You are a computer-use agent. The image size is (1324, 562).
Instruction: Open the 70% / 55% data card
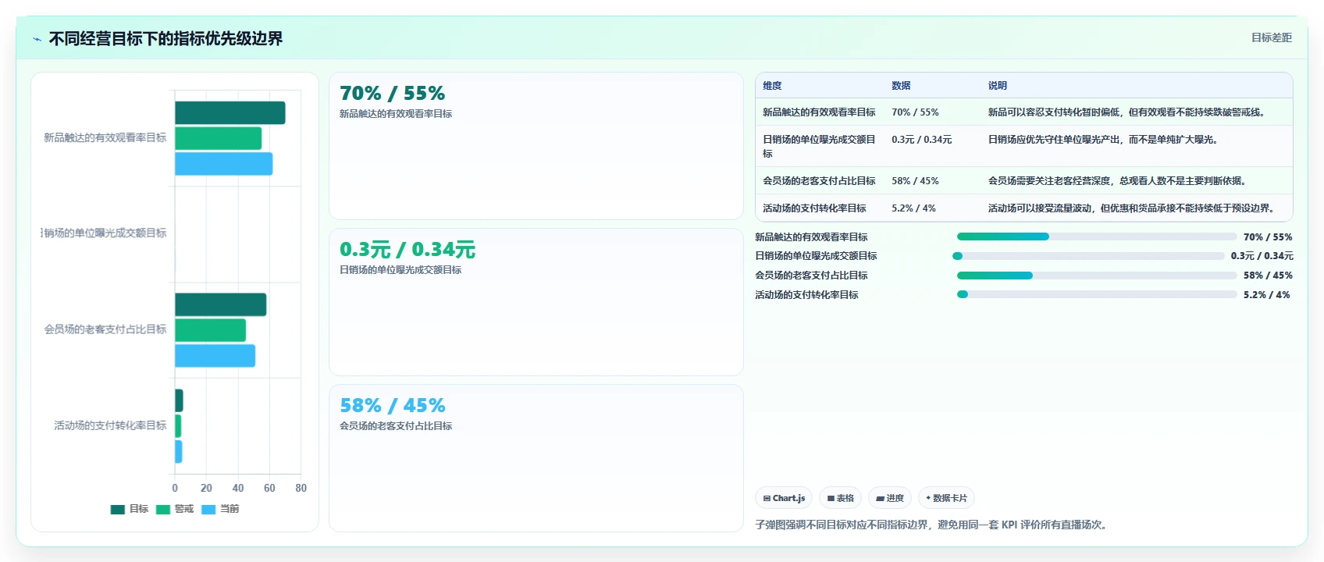pyautogui.click(x=536, y=146)
